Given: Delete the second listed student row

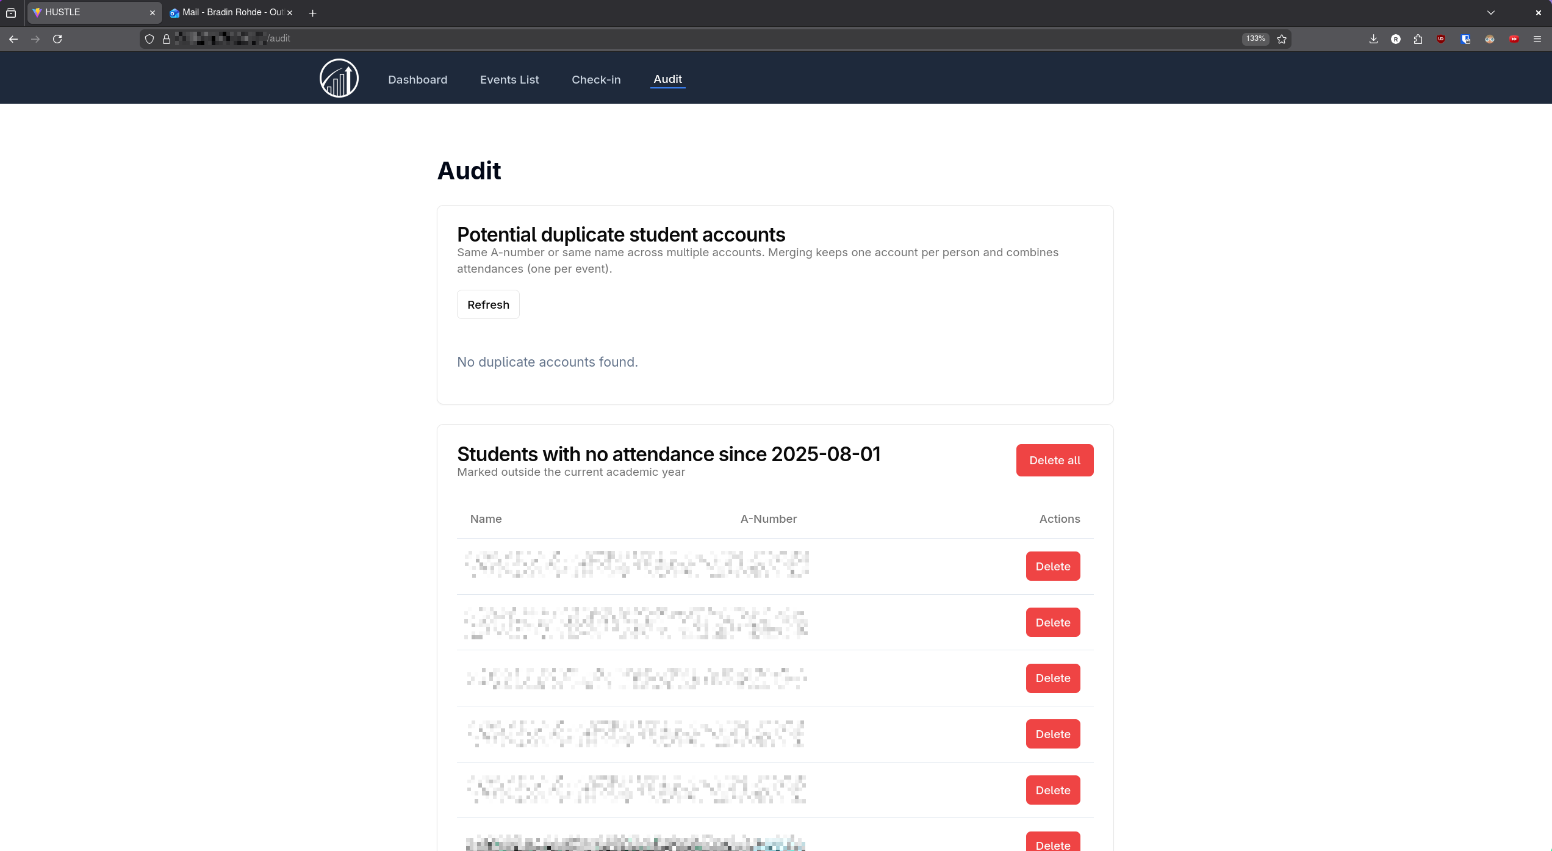Looking at the screenshot, I should click(1053, 622).
